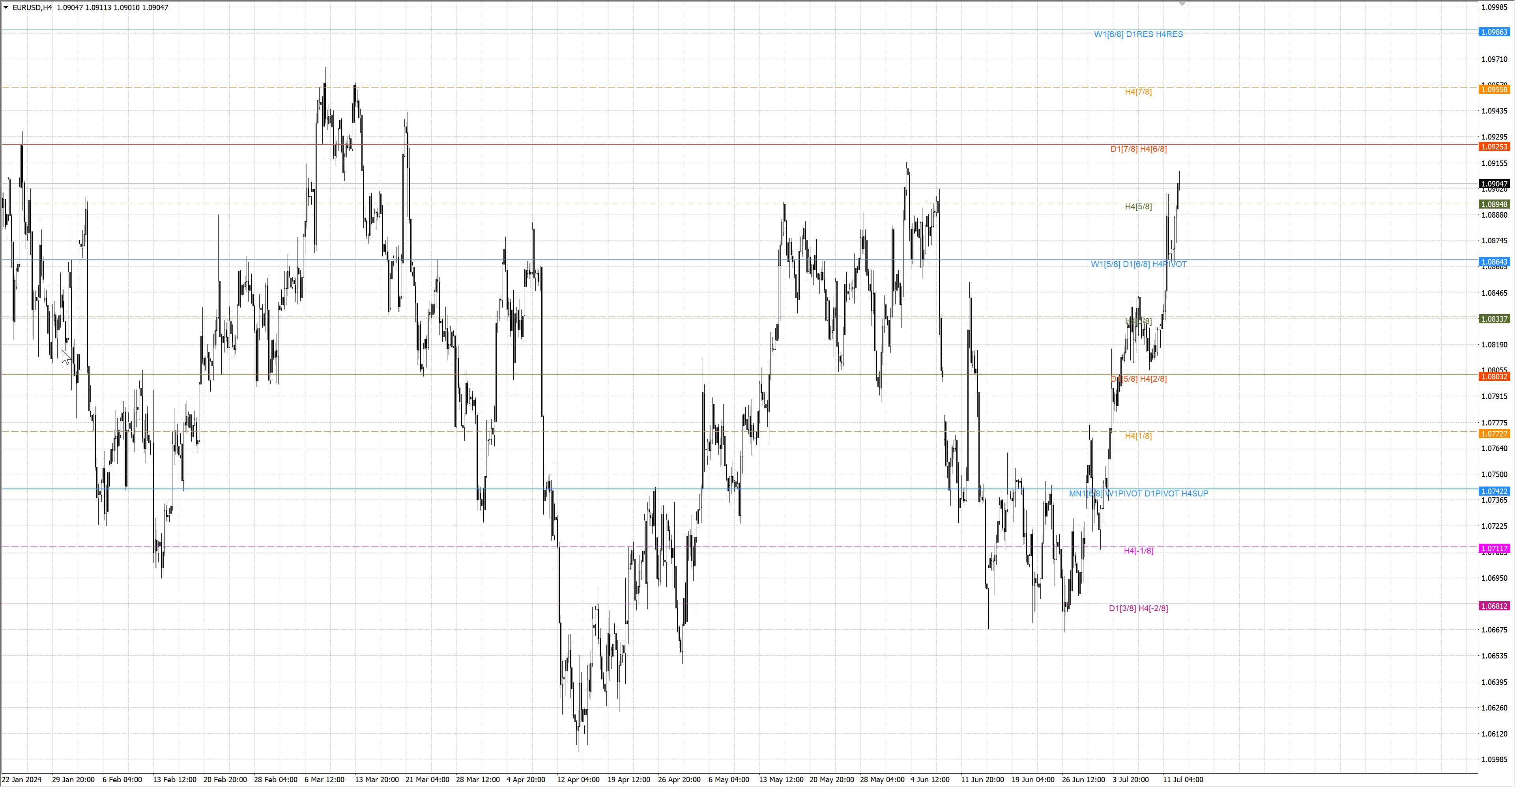The width and height of the screenshot is (1515, 787).
Task: Click the black current price 1.09047 tag
Action: point(1494,184)
